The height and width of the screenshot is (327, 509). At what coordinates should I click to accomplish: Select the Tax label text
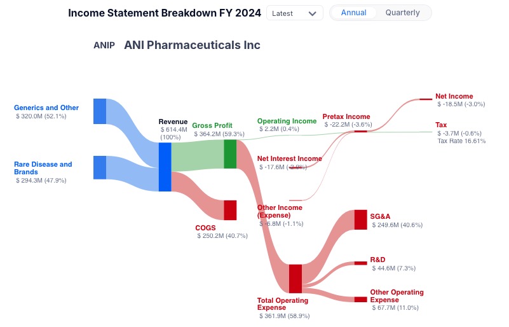tap(441, 125)
